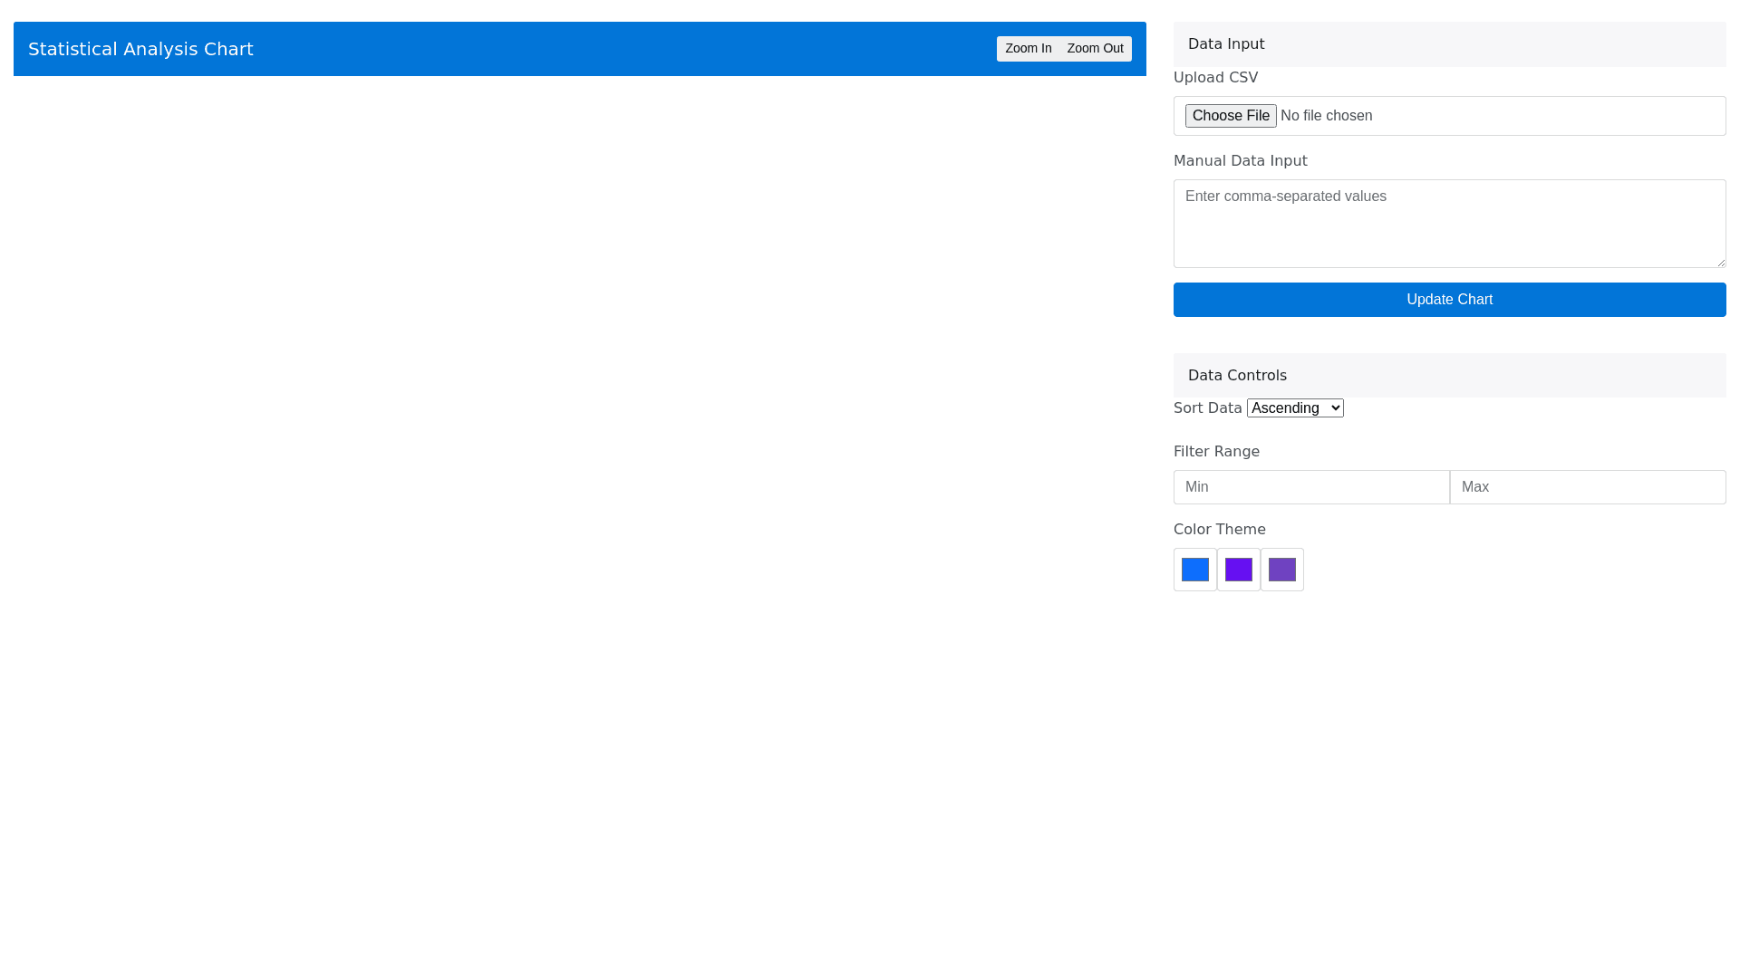Click the Manual Data Input label
Viewport: 1740px width, 978px height.
pos(1240,161)
